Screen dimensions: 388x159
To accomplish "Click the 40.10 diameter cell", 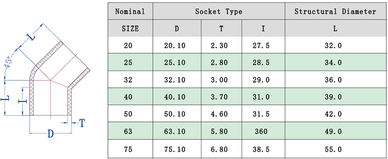I will point(177,97).
